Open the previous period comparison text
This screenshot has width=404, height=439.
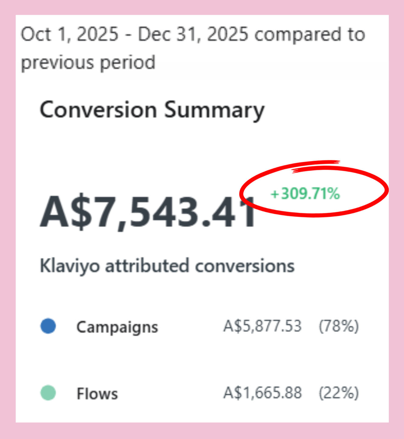coord(88,63)
